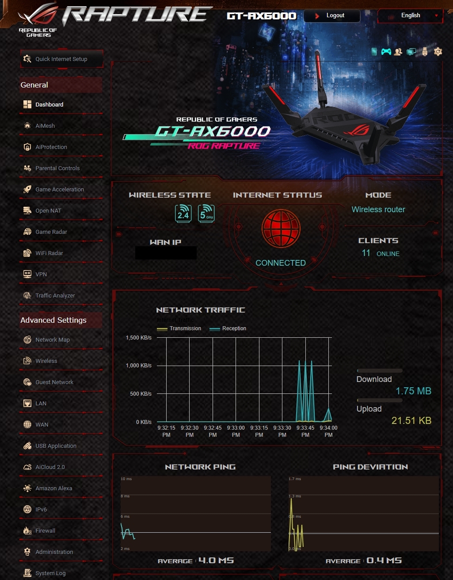Image resolution: width=453 pixels, height=580 pixels.
Task: Click the AiProtection shield icon
Action: coord(27,147)
